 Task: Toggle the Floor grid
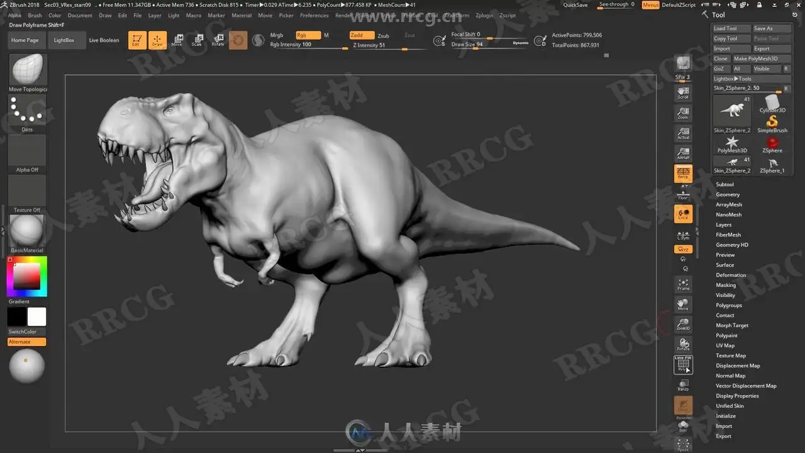pos(683,194)
